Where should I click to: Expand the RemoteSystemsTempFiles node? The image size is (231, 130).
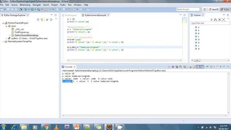pos(3,42)
